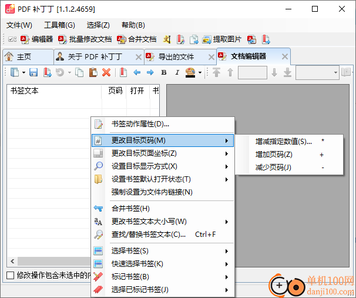Viewport: 356px width, 298px height.
Task: Click the paste clipboard icon
Action: [x=93, y=72]
